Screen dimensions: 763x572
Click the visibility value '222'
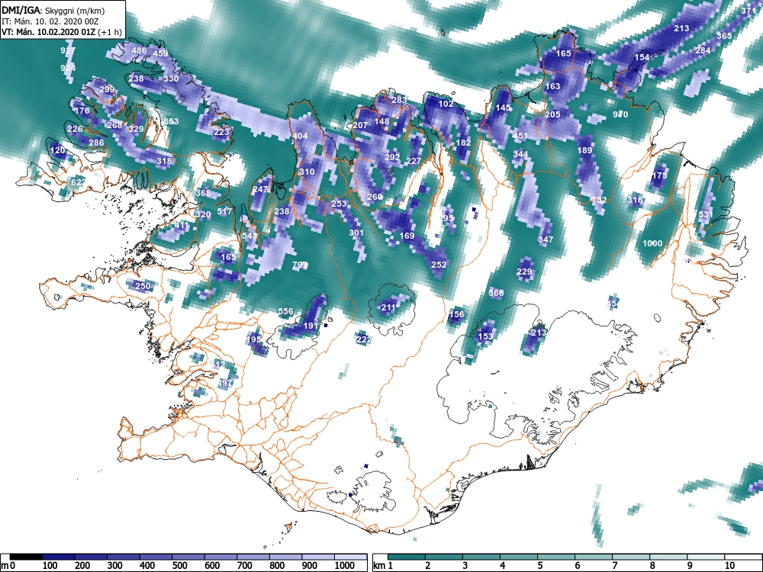tap(363, 339)
